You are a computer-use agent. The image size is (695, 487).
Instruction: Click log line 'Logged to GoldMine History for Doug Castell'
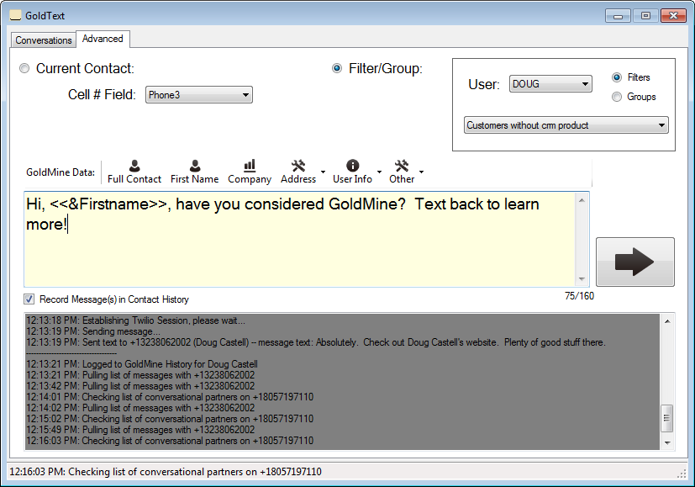pyautogui.click(x=142, y=364)
